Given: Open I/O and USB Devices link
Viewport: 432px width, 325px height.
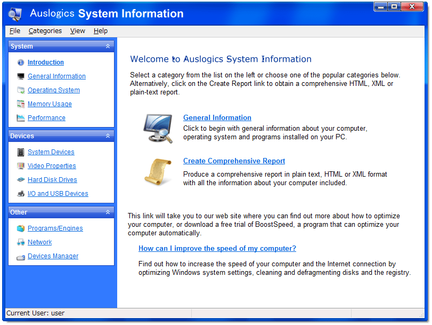Looking at the screenshot, I should pyautogui.click(x=58, y=194).
